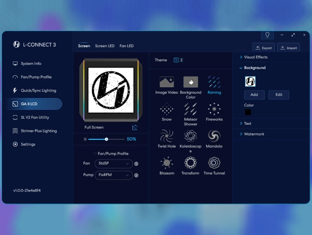
Task: Expand the Watermark section
Action: (x=252, y=134)
